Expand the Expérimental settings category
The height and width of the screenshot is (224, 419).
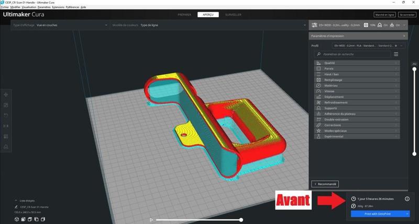click(357, 136)
